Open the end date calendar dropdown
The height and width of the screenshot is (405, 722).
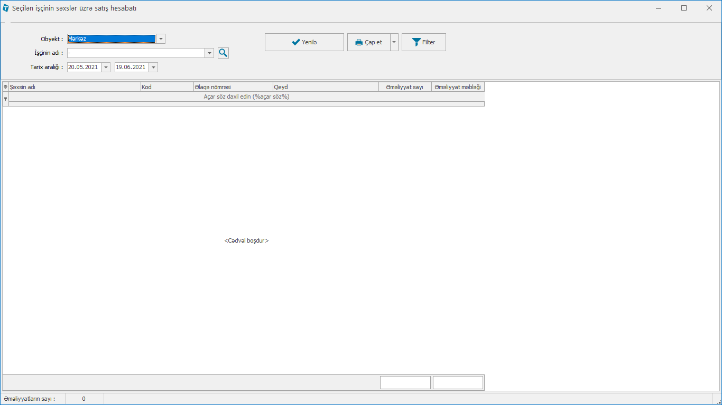tap(153, 67)
